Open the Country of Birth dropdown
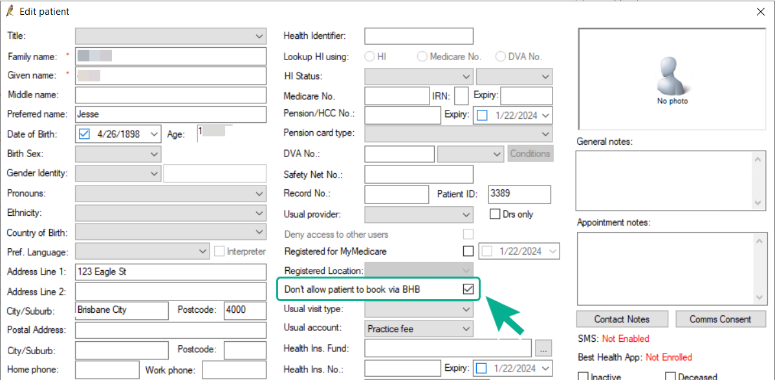This screenshot has width=775, height=380. tap(171, 232)
